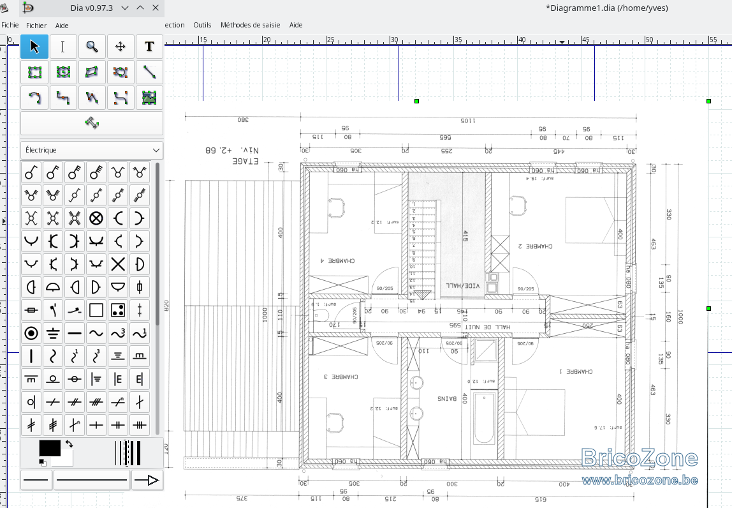Click the Outline tool wide button
The height and width of the screenshot is (508, 732).
pyautogui.click(x=92, y=123)
